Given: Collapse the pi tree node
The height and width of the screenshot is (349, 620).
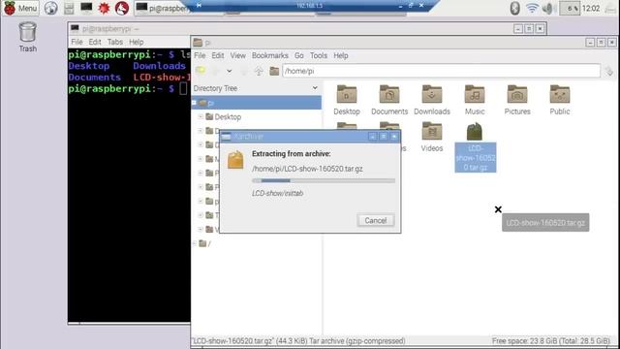Looking at the screenshot, I should tap(194, 103).
